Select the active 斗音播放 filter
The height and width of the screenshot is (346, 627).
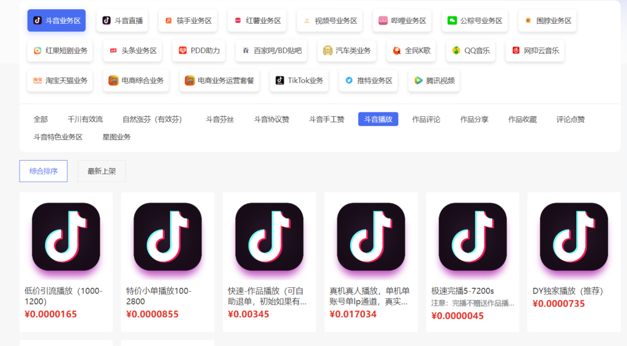378,119
